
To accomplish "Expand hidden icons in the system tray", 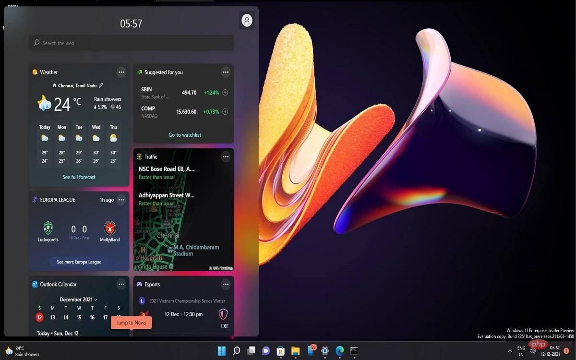I will coord(510,351).
